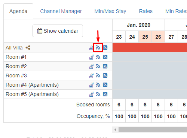
Task: Click the highlighted RSS icon for All Villa
Action: 98,48
